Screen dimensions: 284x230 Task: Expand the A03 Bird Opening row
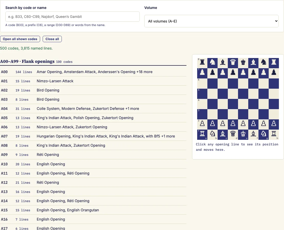point(93,99)
